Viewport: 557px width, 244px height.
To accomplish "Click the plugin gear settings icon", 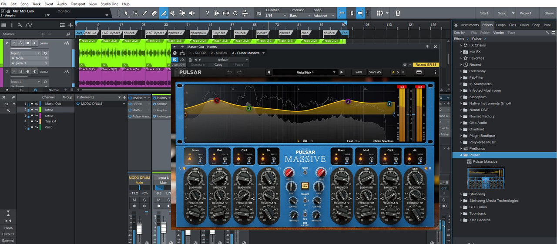I will tap(405, 65).
